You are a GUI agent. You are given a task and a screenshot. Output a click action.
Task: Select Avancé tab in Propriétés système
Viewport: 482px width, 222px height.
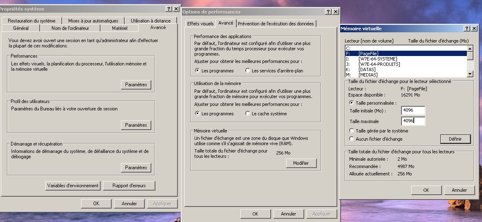(x=158, y=27)
